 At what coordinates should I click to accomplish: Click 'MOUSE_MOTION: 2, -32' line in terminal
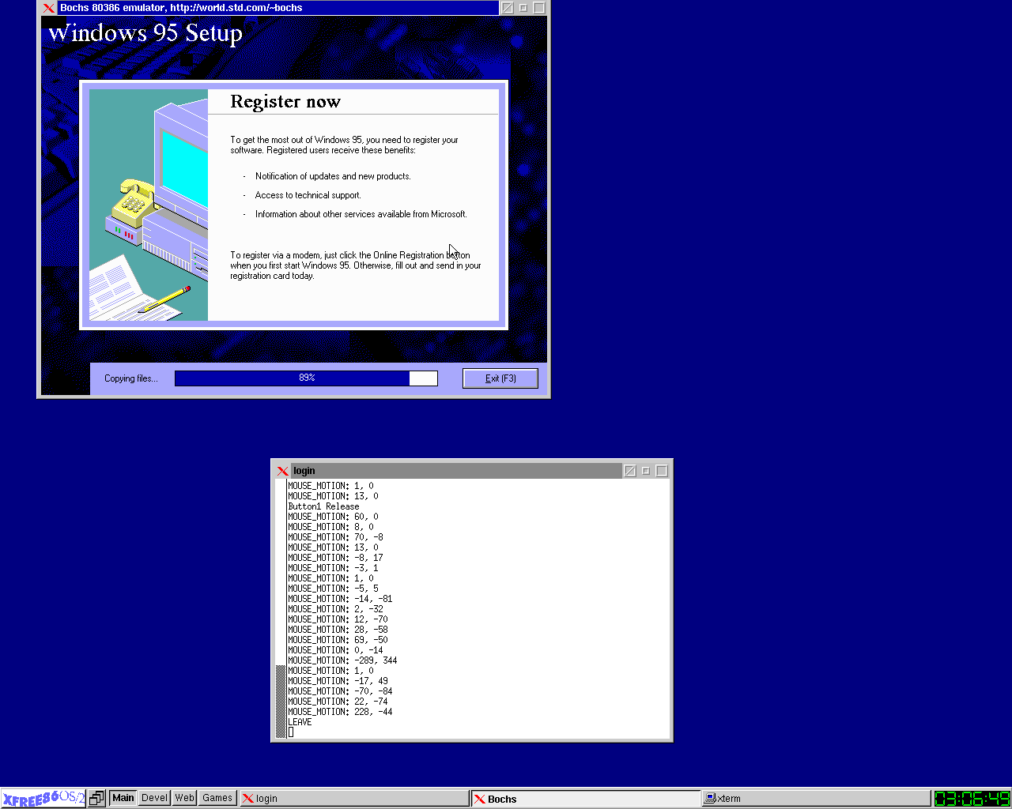coord(335,609)
